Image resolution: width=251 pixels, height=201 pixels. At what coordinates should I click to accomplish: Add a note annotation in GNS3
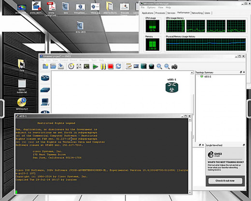pos(128,66)
